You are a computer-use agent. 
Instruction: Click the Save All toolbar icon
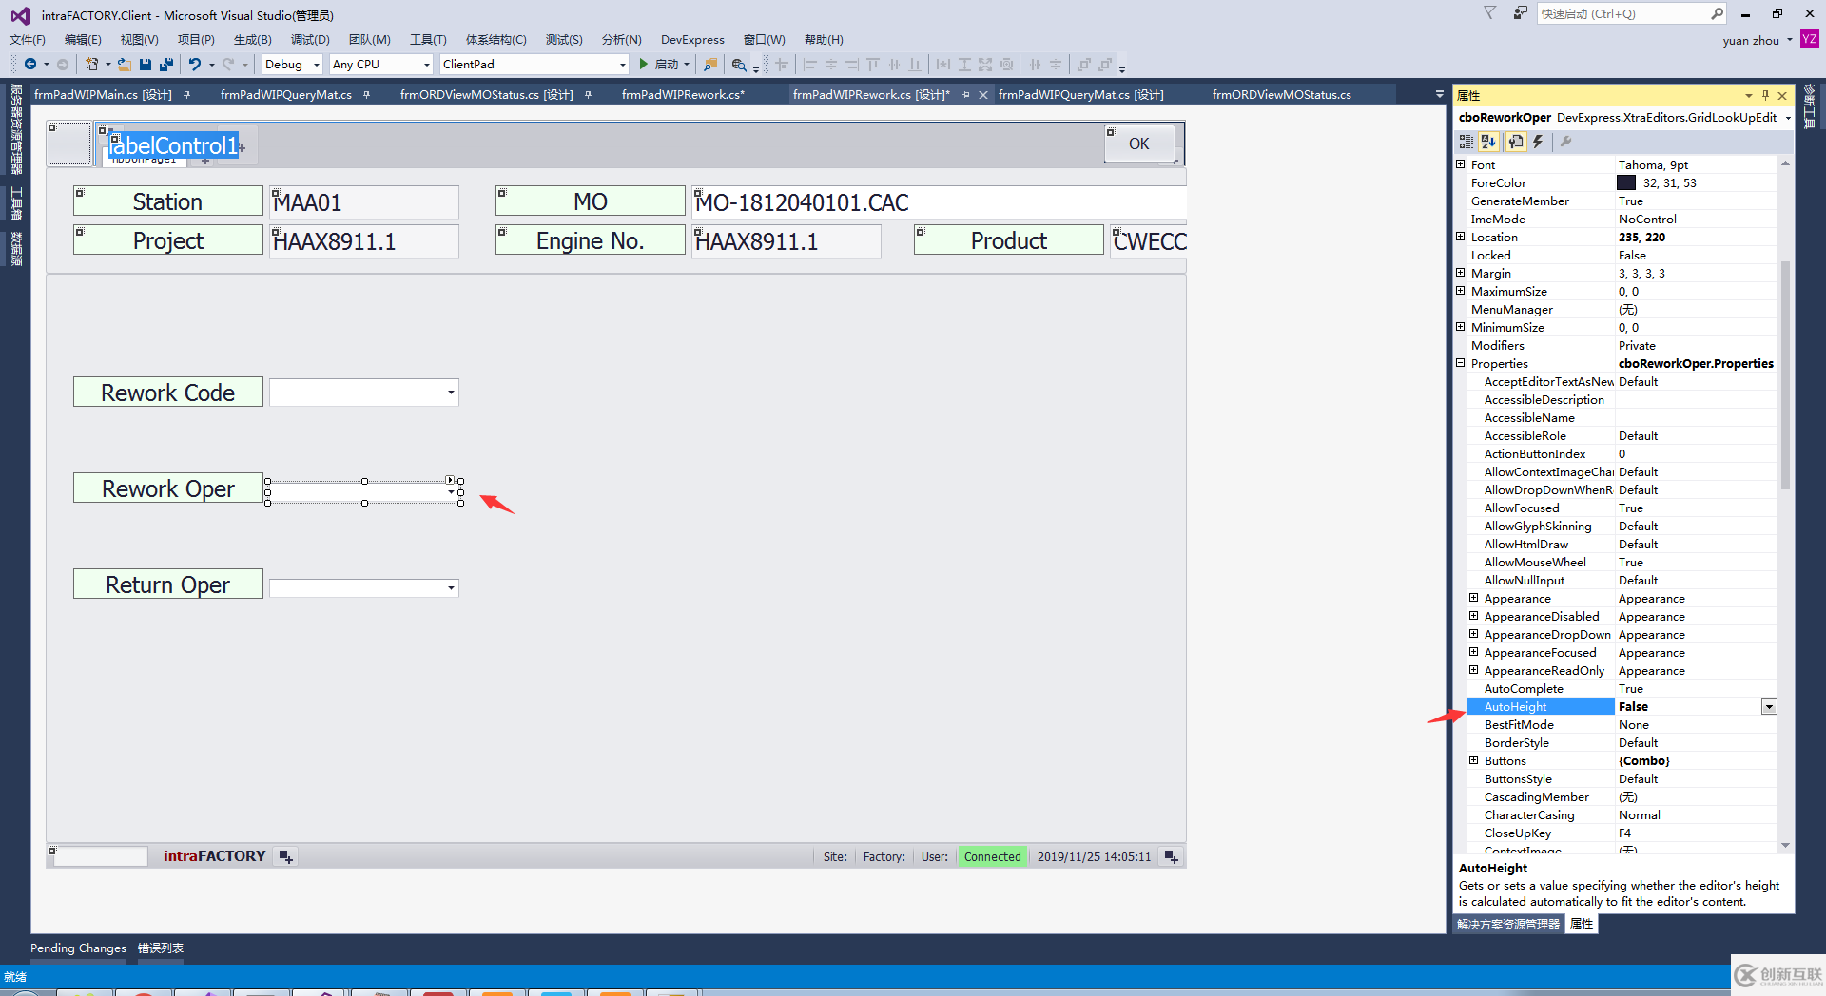(166, 65)
